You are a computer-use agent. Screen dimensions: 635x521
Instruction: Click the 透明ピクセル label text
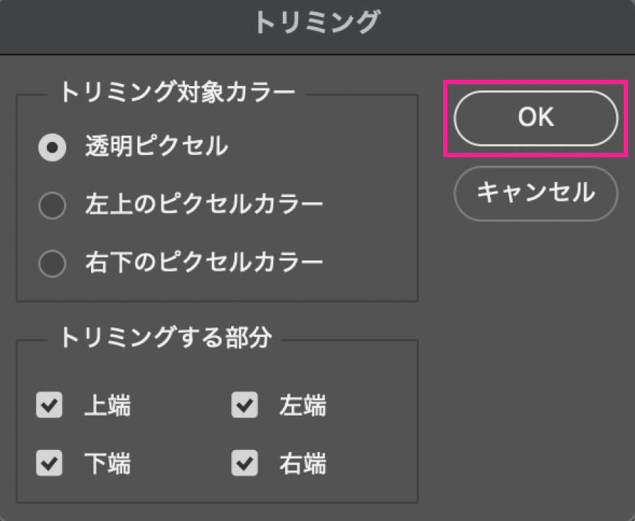156,147
